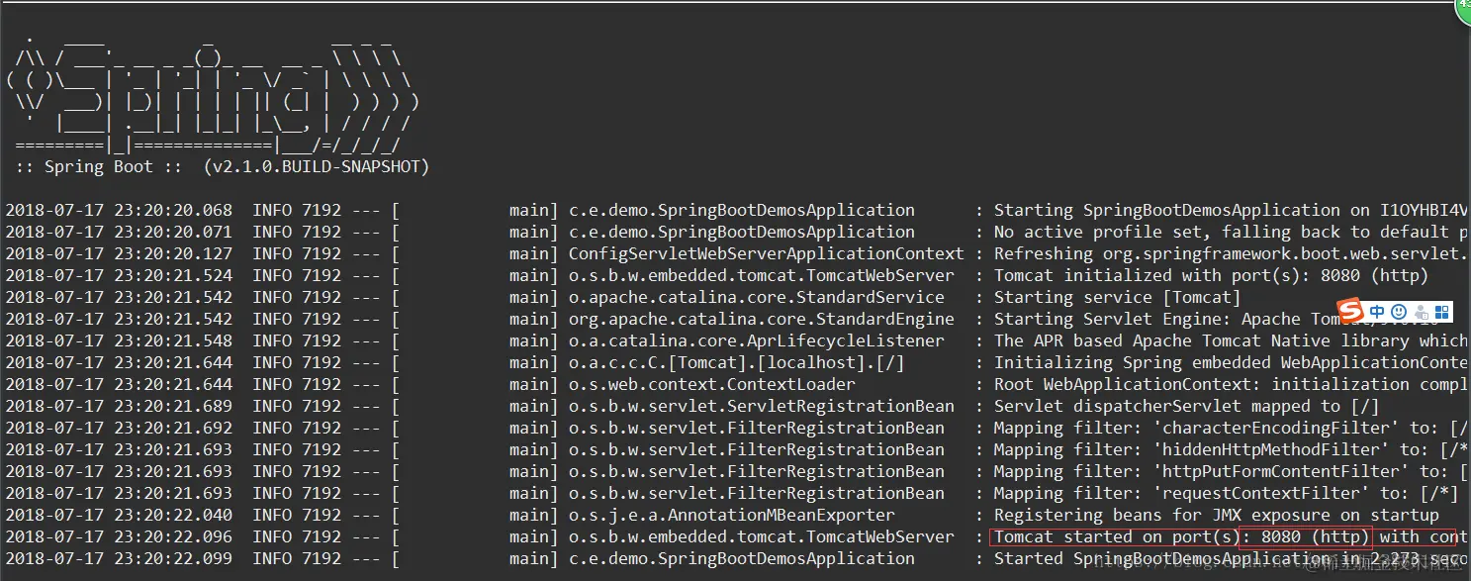Click "Tomcat started on port(s)" message
Screen dimensions: 1471x581
click(x=1117, y=536)
